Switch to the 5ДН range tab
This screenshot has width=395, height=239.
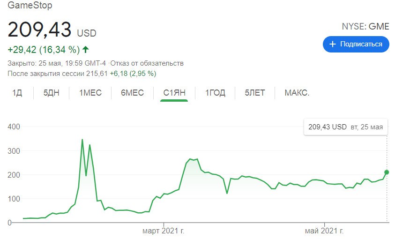pyautogui.click(x=52, y=93)
